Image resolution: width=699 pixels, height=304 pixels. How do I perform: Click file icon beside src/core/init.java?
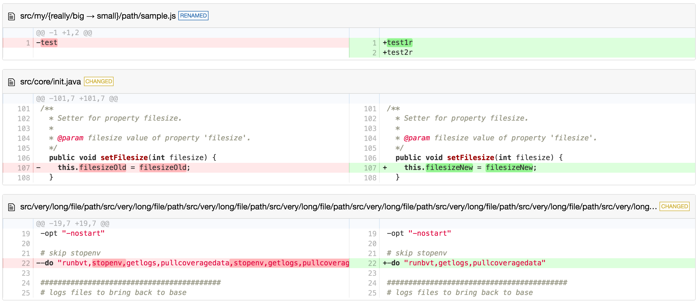(x=11, y=82)
